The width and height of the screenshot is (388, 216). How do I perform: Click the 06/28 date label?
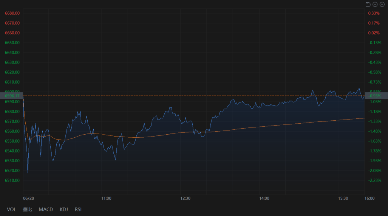pyautogui.click(x=28, y=199)
